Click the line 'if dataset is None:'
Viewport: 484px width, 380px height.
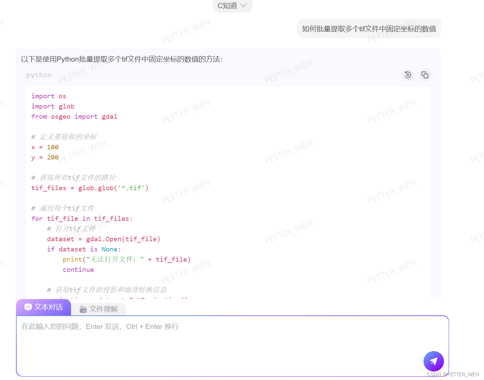[x=84, y=249]
